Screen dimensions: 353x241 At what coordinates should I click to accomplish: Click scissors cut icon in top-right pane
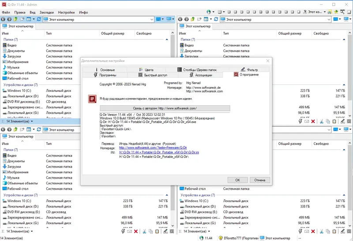[322, 122]
